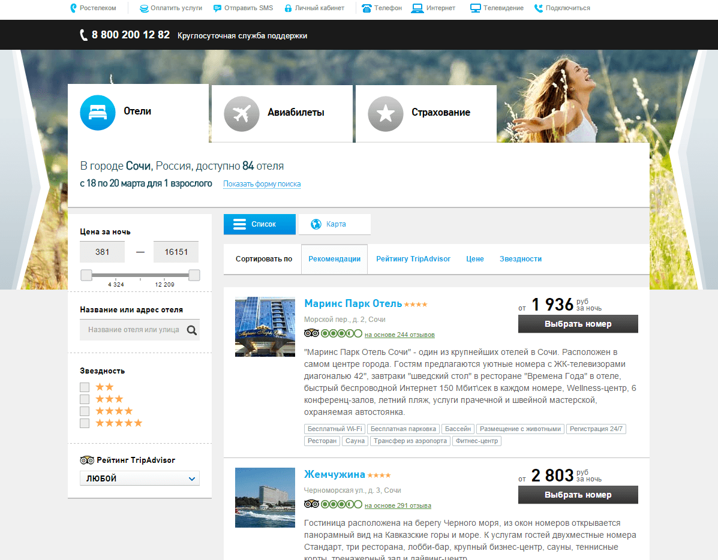Click Выбрать номер for Маринс Парк Отель
This screenshot has width=718, height=560.
click(x=578, y=324)
